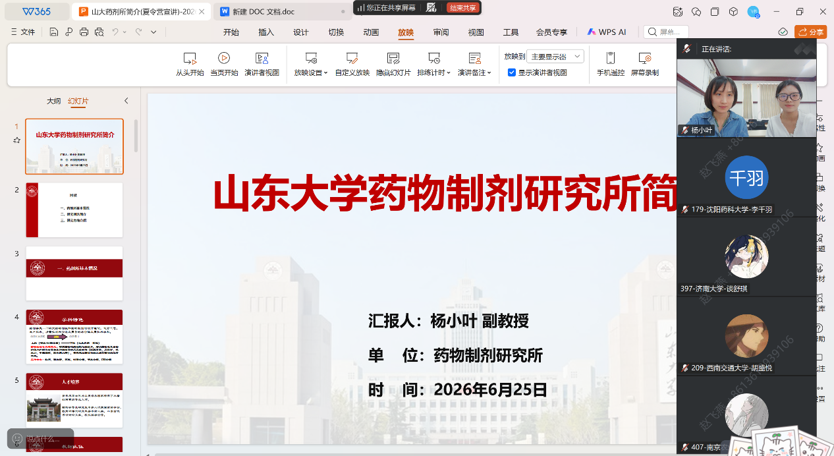Viewport: 834px width, 456px height.
Task: Click the stacked windows icon in title bar
Action: pos(715,12)
